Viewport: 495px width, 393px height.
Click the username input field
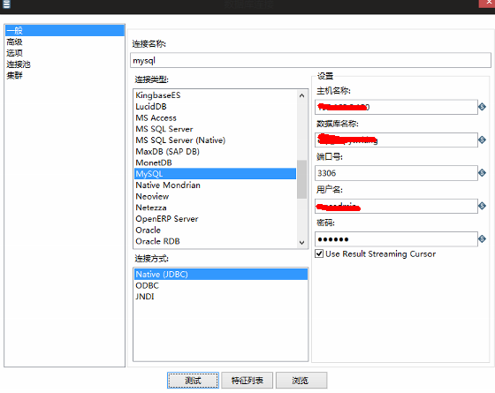click(396, 206)
